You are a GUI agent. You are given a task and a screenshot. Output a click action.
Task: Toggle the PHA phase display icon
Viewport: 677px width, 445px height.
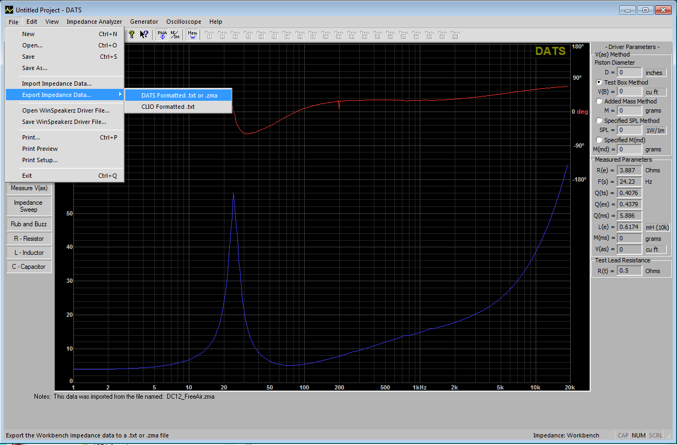tap(162, 34)
